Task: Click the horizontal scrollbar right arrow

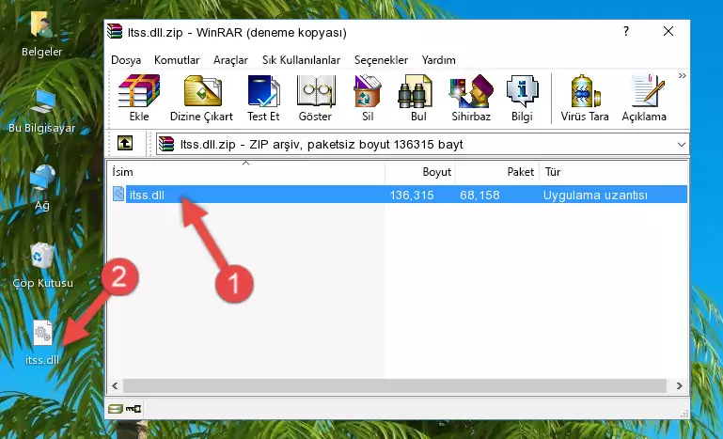Action: [x=679, y=385]
